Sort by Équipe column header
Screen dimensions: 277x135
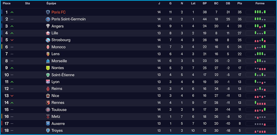pos(51,3)
